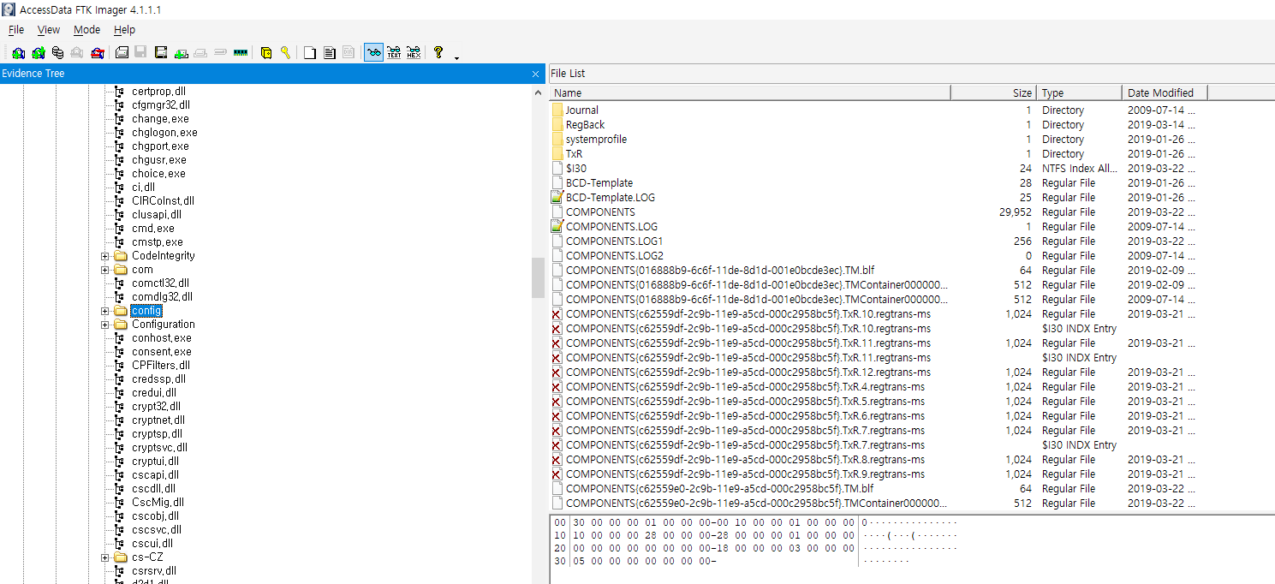1275x584 pixels.
Task: Open the View menu
Action: pos(49,30)
